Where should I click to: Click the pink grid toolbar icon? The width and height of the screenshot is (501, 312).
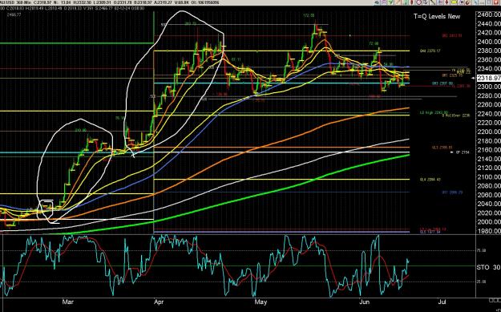[384, 2]
